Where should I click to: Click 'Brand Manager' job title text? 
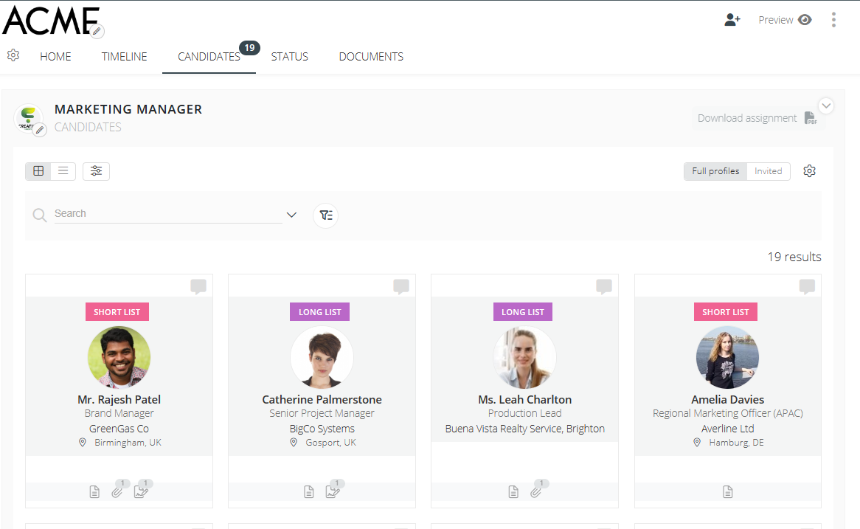(x=119, y=413)
